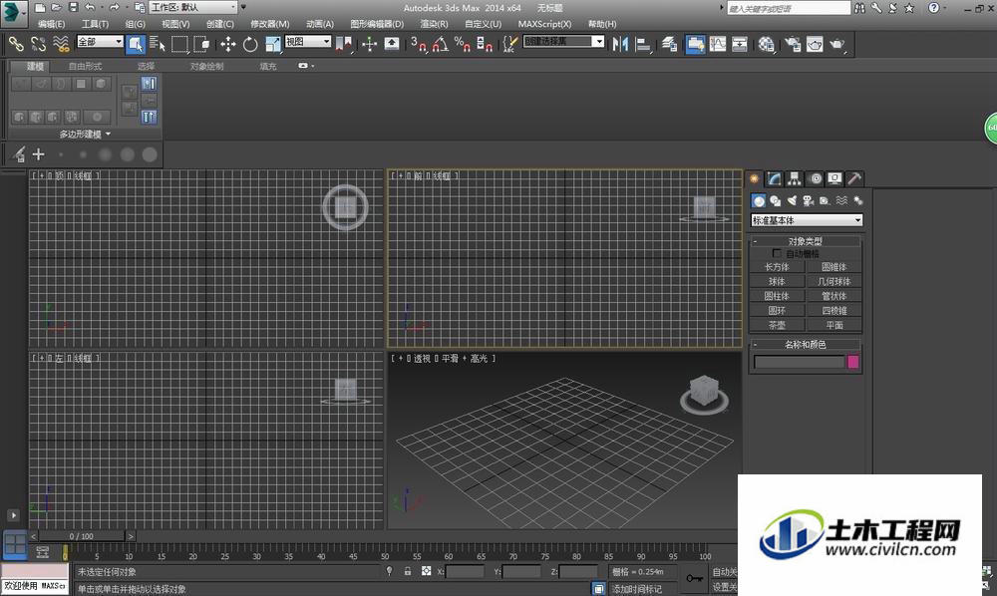Viewport: 997px width, 596px height.
Task: Open the 创建选择集 named selection dropdown
Action: [563, 41]
